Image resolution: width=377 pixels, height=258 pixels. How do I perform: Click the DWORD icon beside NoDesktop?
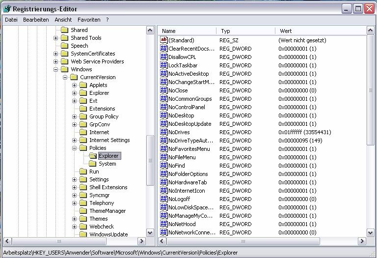[164, 115]
